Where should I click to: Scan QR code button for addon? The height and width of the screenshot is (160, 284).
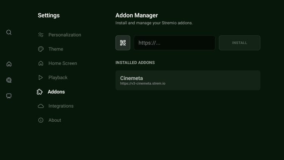click(x=123, y=43)
